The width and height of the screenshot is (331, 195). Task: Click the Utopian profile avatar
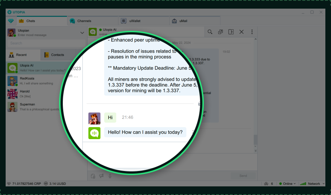tap(11, 33)
